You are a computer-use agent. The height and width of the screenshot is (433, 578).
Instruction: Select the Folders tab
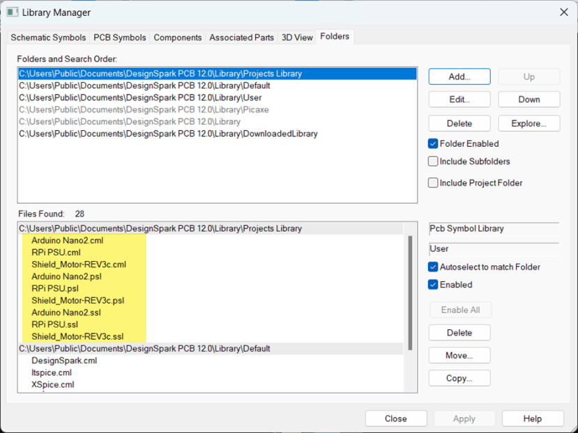tap(335, 36)
